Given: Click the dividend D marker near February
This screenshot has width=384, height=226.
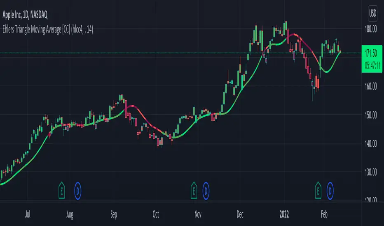Looking at the screenshot, I should point(330,191).
